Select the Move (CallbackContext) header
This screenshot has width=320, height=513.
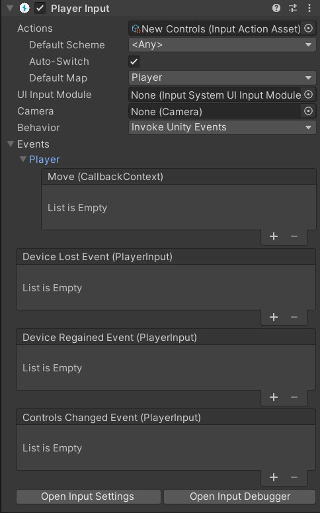(x=179, y=177)
